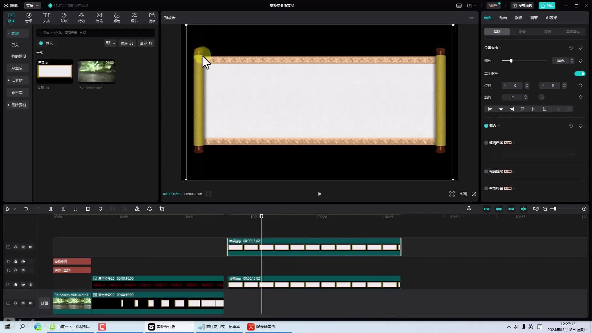Split clip at playhead
592x333 pixels.
click(51, 209)
